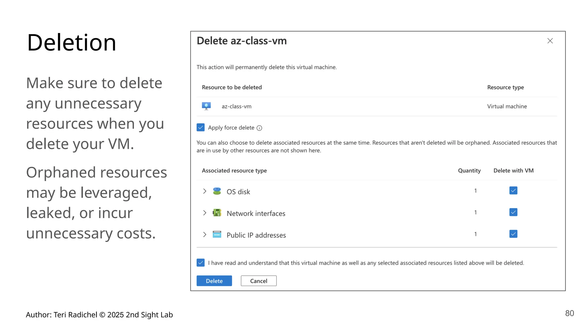Click the Public IP addresses icon
The height and width of the screenshot is (331, 588).
coord(217,234)
